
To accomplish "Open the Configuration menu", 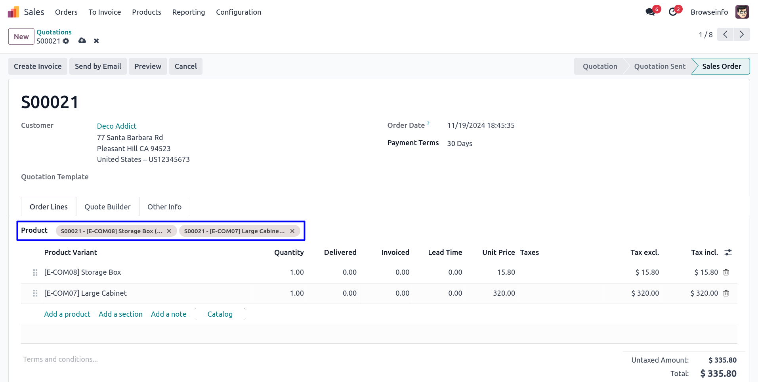I will coord(239,12).
